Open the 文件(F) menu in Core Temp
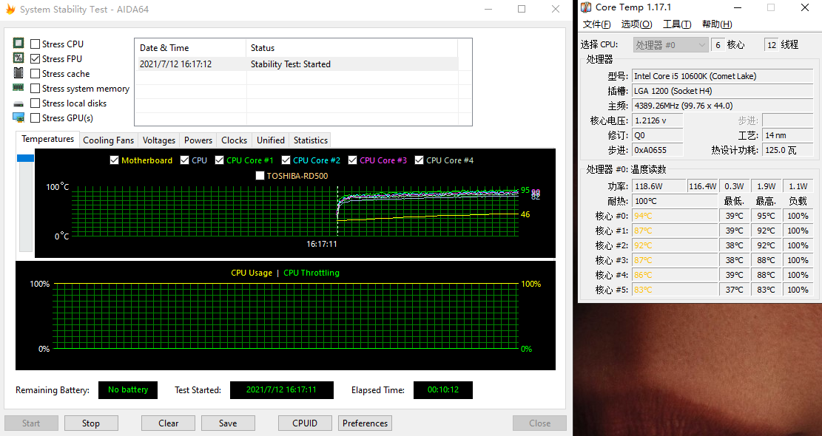Screen dimensions: 822x436 [596, 24]
